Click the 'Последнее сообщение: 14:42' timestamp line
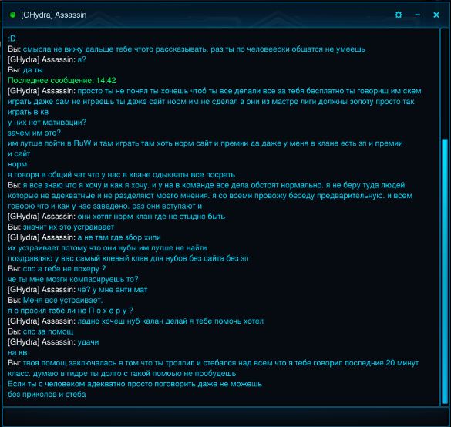451x427 pixels. (x=62, y=80)
